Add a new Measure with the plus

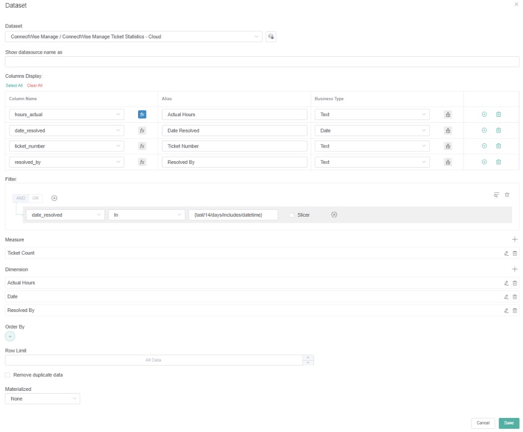tap(514, 240)
